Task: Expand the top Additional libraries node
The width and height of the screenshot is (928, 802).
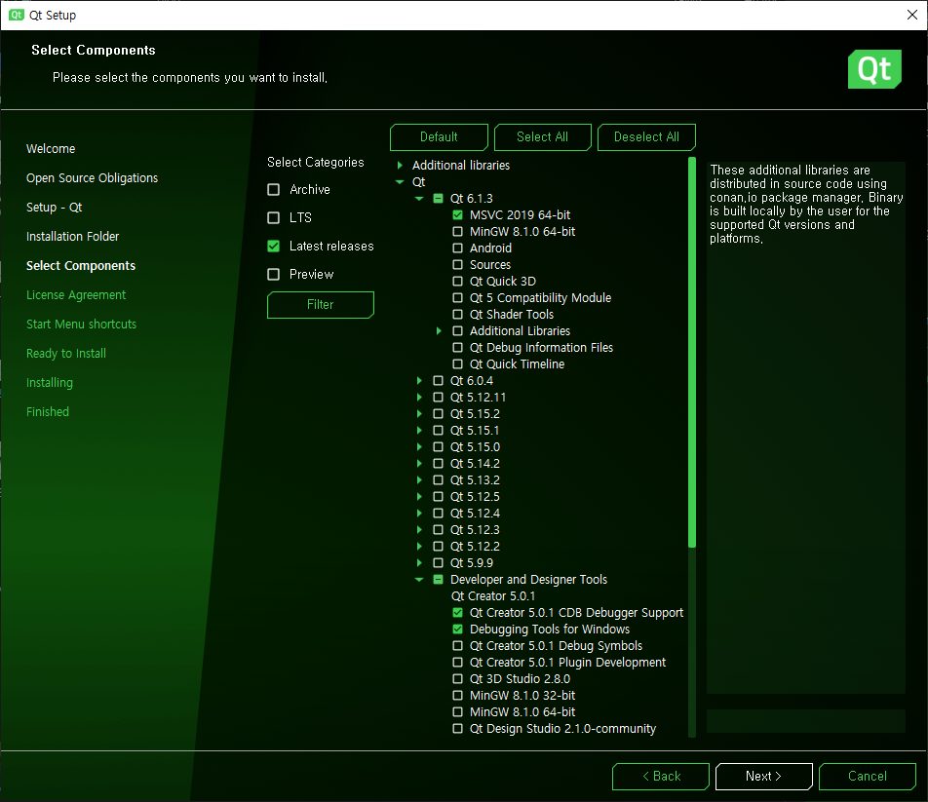Action: click(400, 165)
